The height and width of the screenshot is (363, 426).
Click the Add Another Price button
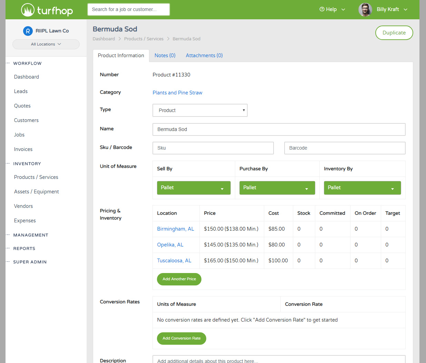point(179,279)
